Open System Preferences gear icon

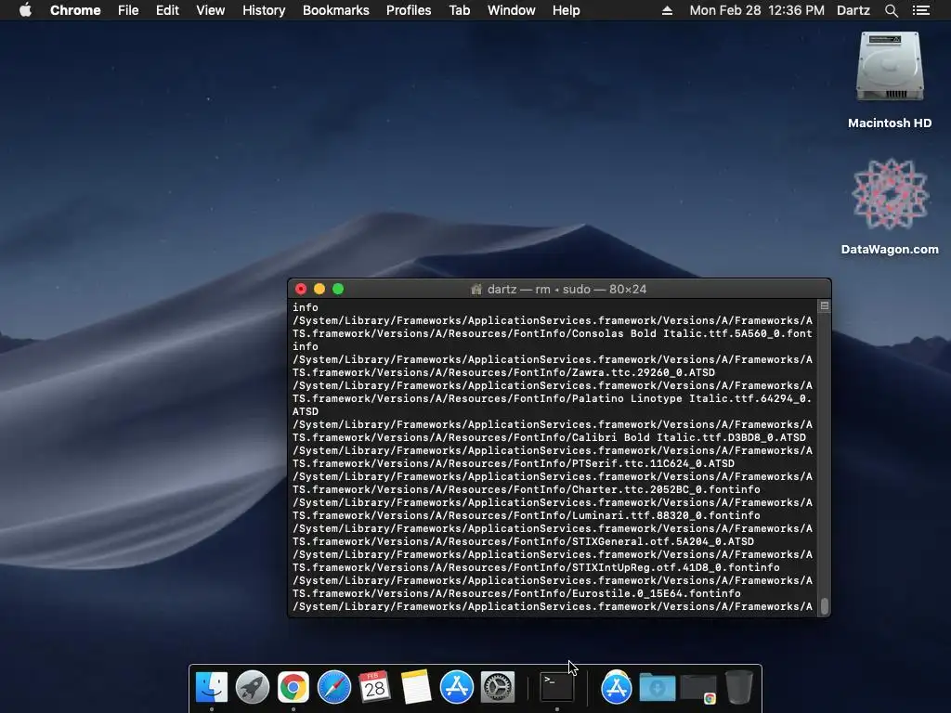(498, 688)
